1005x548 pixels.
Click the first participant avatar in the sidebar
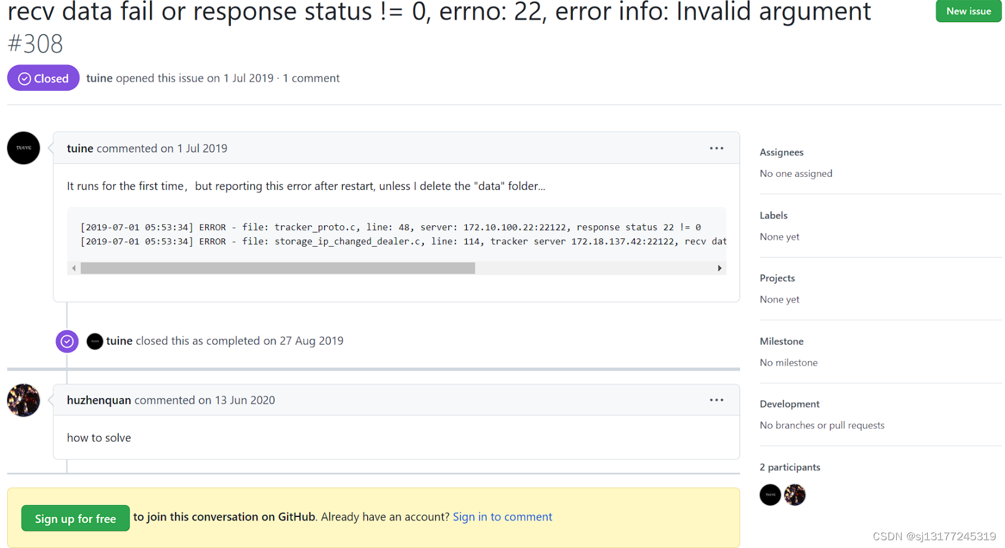[770, 495]
